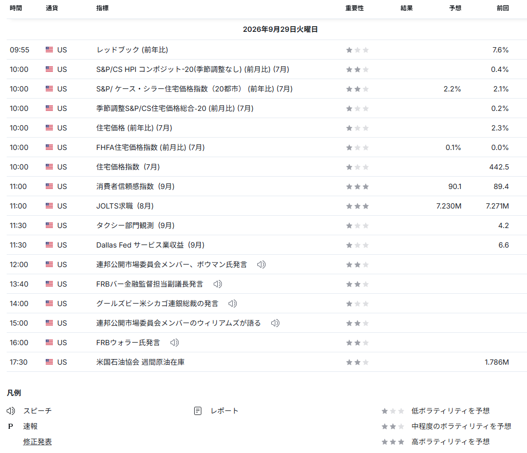Open 消費者信頼感指数 (9月) indicator link

[x=136, y=186]
